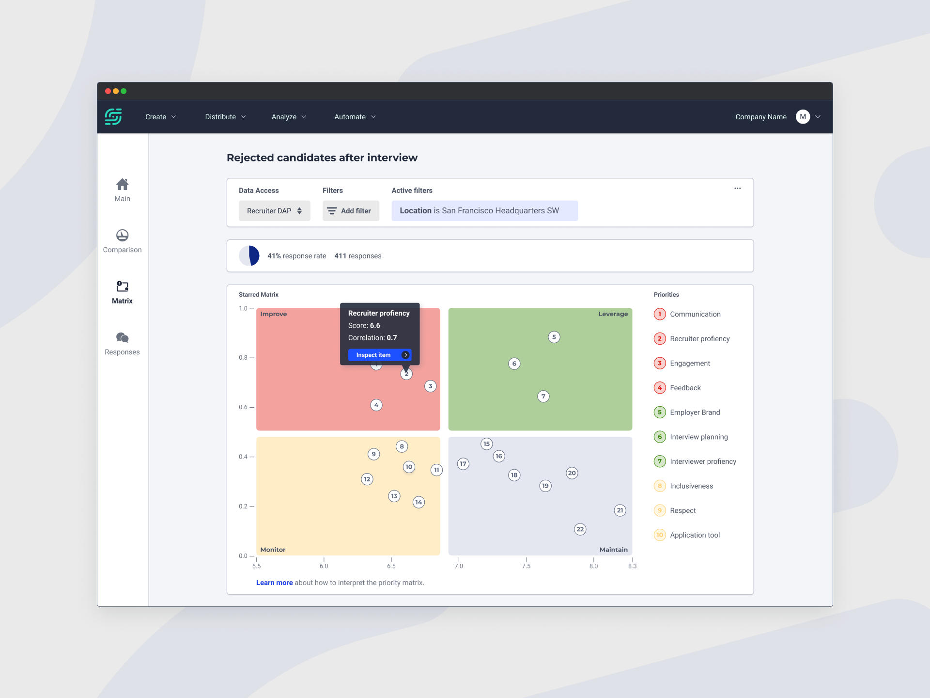Click data point 21 in Maintain quadrant
Image resolution: width=930 pixels, height=698 pixels.
(x=620, y=510)
